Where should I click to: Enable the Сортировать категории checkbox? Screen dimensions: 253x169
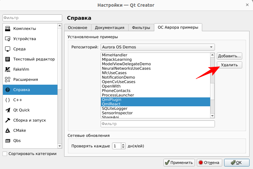5,154
